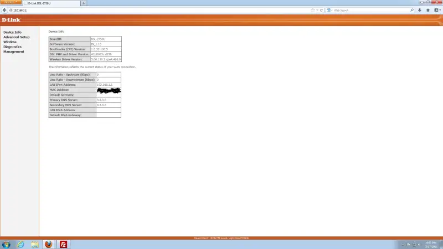This screenshot has width=443, height=249.
Task: Open the Windows Start menu orb
Action: 6,245
